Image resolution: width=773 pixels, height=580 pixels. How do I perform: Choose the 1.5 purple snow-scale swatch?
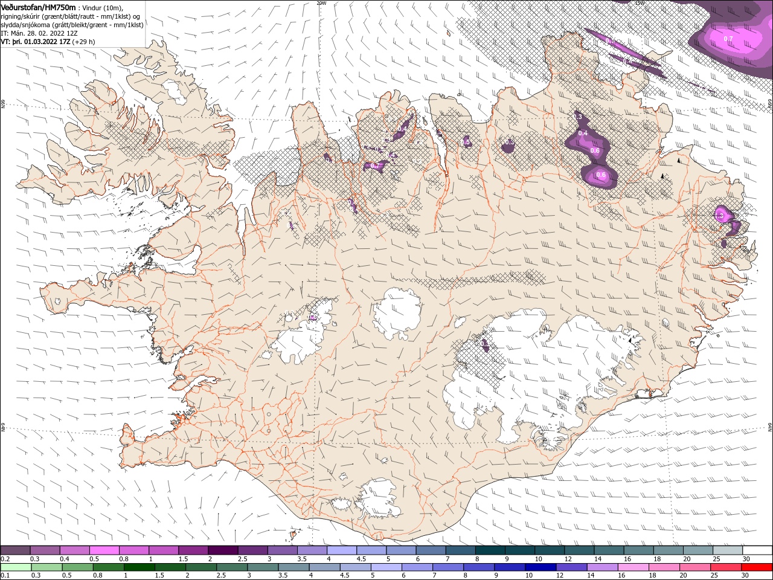(194, 550)
